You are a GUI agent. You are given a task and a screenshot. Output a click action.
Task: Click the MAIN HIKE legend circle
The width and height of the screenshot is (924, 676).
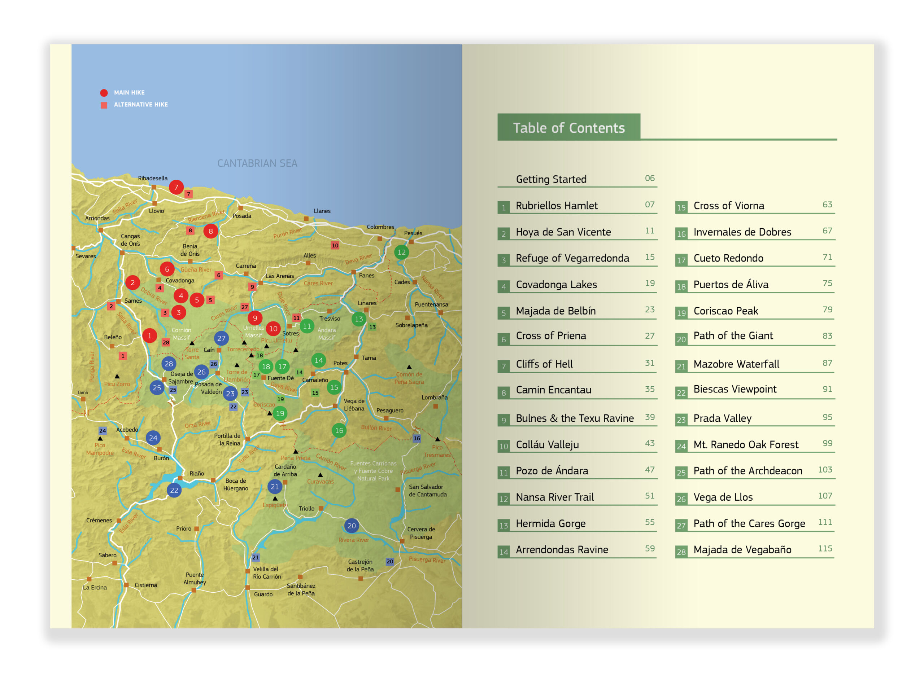tap(104, 93)
